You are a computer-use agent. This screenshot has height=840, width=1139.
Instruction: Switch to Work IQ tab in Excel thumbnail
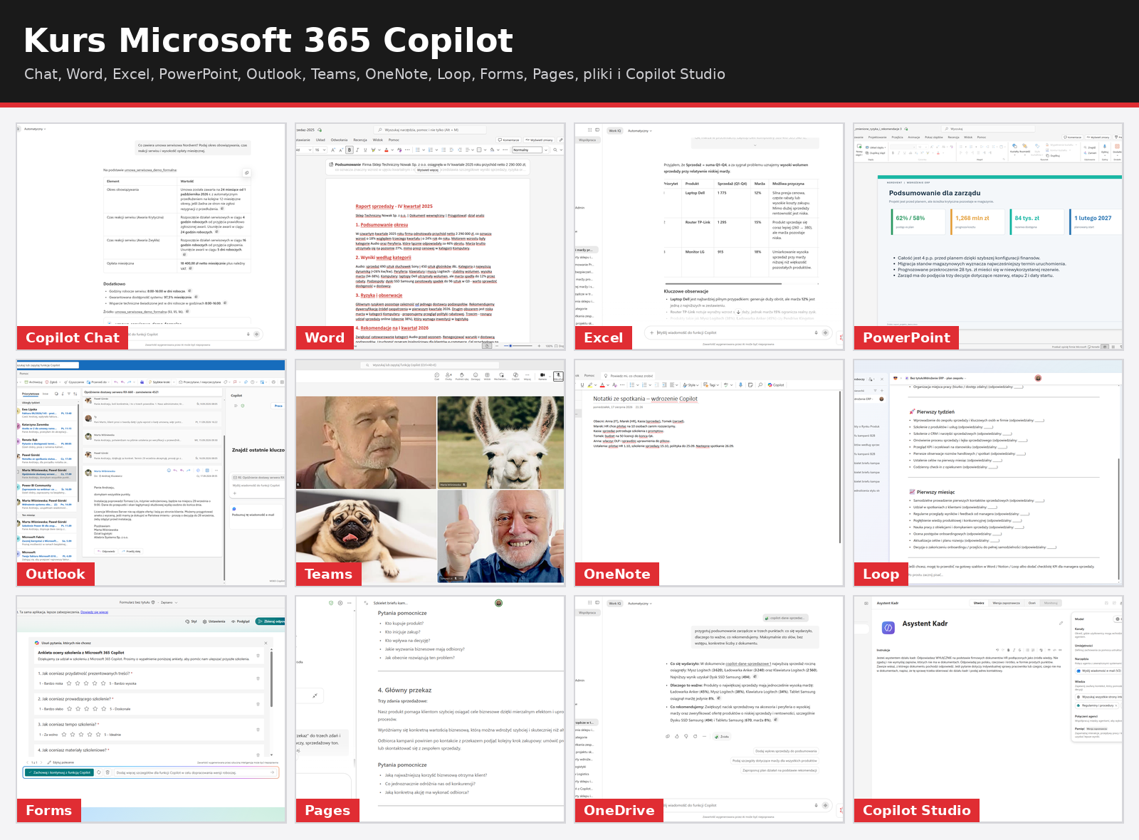tap(615, 131)
